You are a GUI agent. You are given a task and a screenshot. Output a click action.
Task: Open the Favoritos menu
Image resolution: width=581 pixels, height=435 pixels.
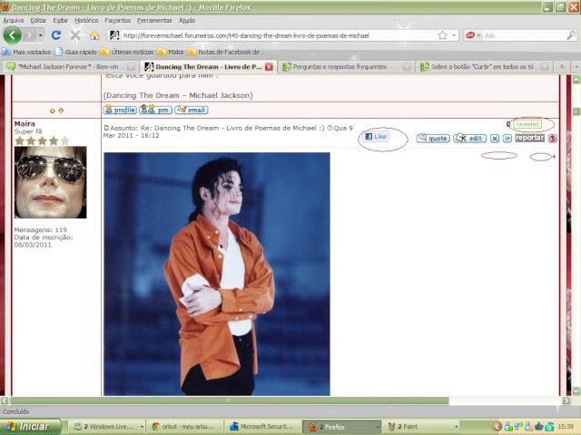click(117, 20)
